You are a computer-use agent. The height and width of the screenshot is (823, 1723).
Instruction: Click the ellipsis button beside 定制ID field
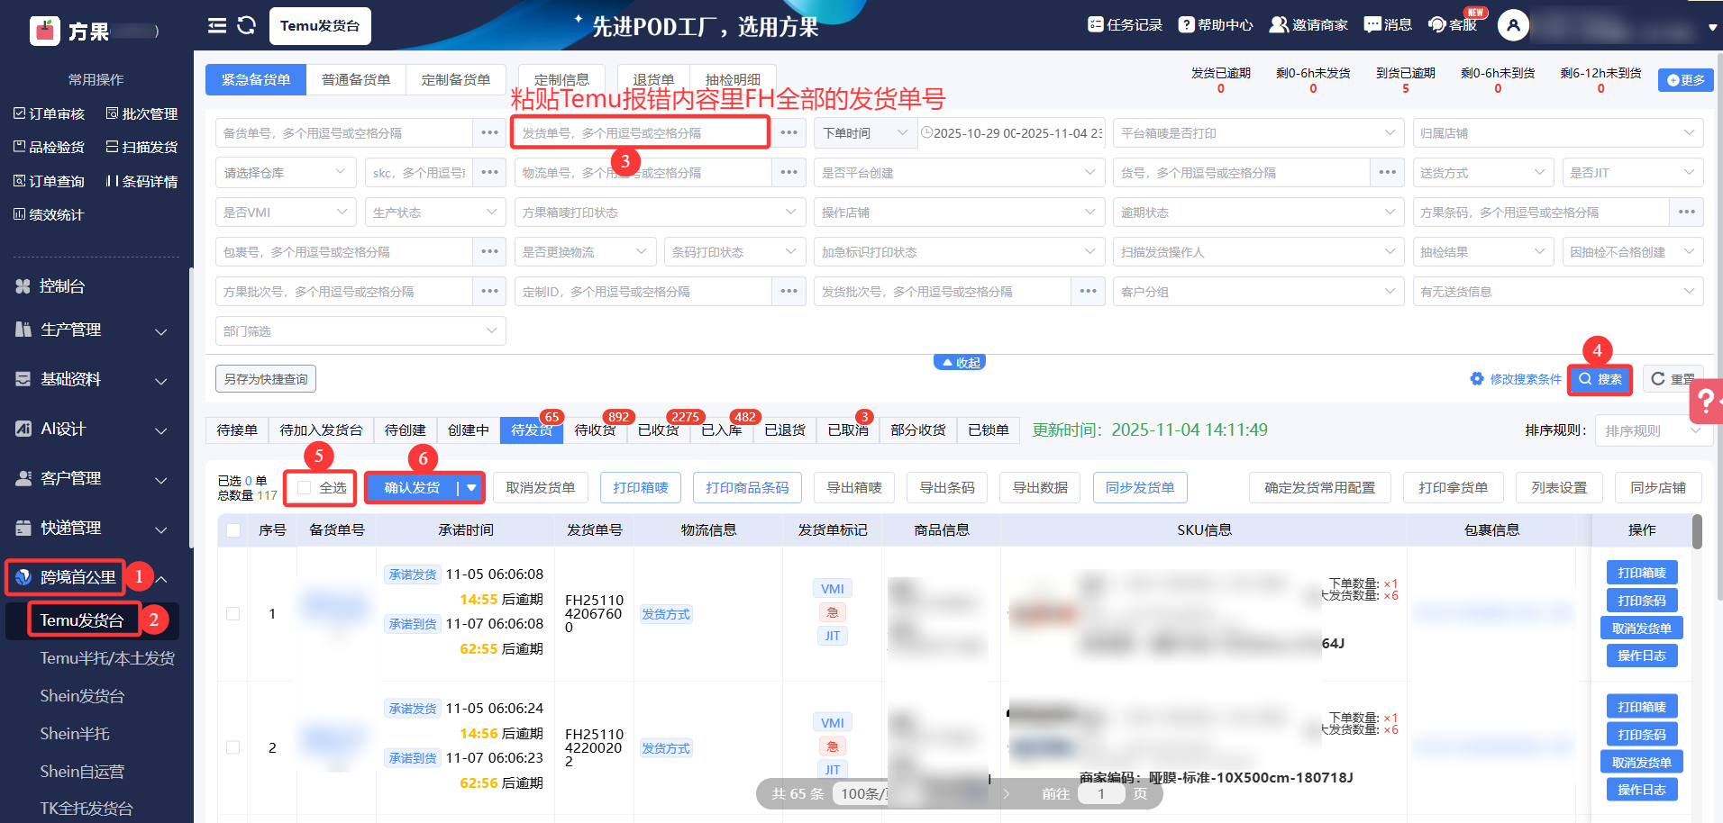(x=789, y=292)
